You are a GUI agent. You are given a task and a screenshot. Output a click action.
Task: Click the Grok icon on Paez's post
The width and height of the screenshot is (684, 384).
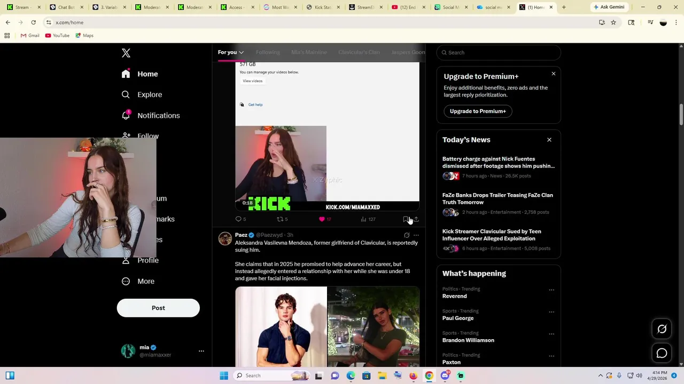pyautogui.click(x=407, y=235)
